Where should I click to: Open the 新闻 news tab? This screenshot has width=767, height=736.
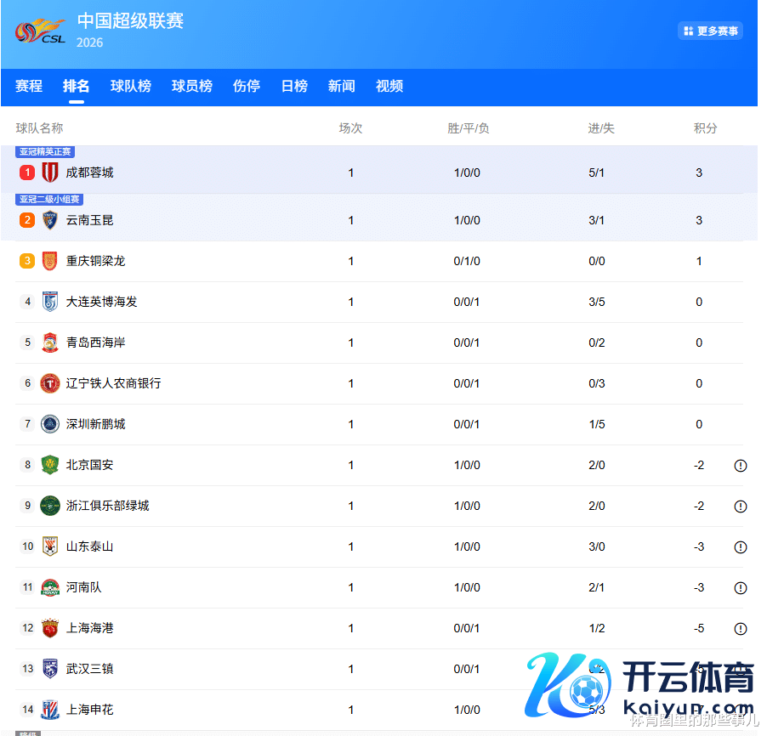tap(342, 86)
